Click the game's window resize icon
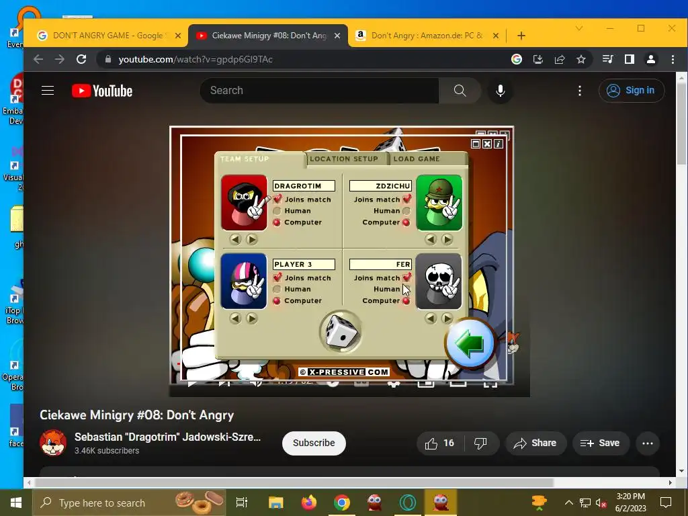This screenshot has height=516, width=688. point(476,144)
